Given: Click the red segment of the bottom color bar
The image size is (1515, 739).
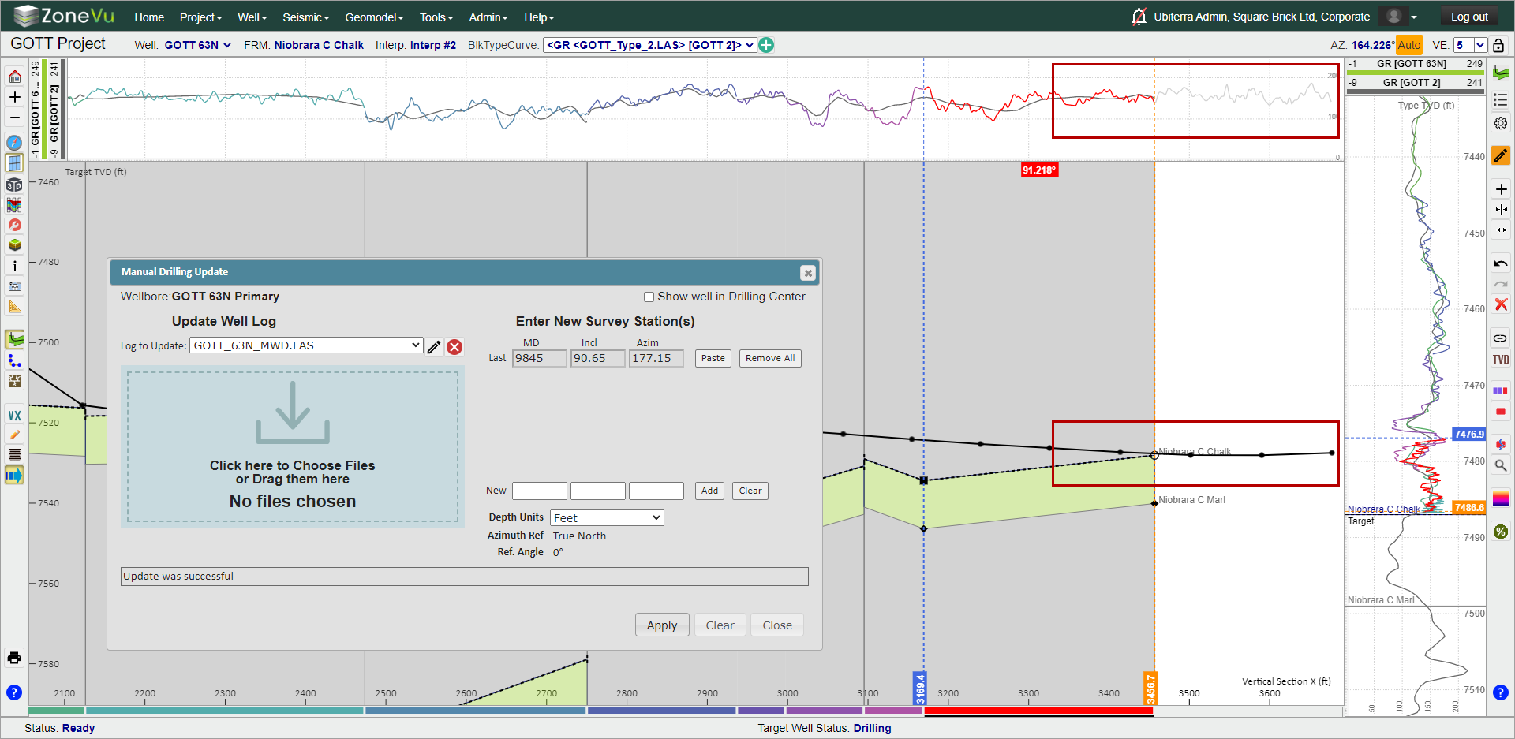Looking at the screenshot, I should click(x=1038, y=711).
